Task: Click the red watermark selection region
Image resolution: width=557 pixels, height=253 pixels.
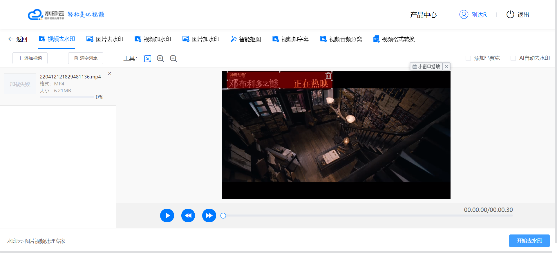Action: (280, 80)
